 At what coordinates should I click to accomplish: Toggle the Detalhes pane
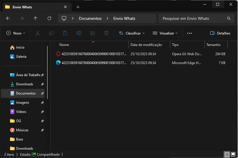point(220,33)
